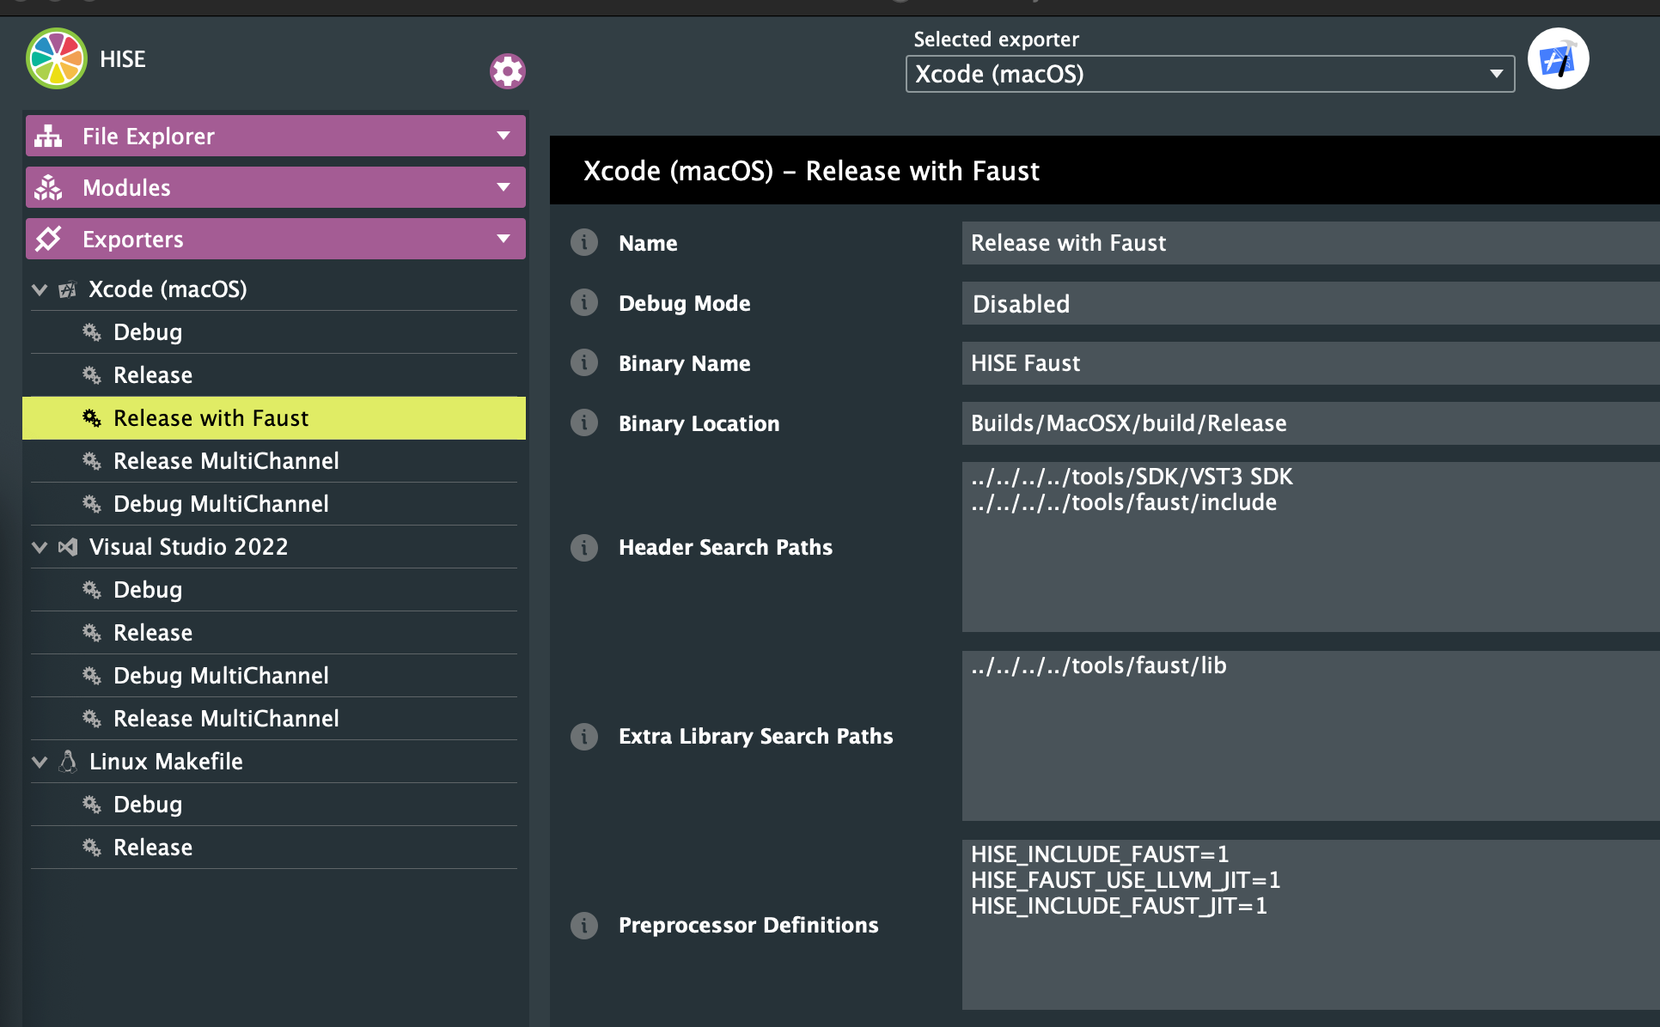Click into Preprocessor Definitions text box
This screenshot has height=1027, width=1660.
[x=1311, y=925]
